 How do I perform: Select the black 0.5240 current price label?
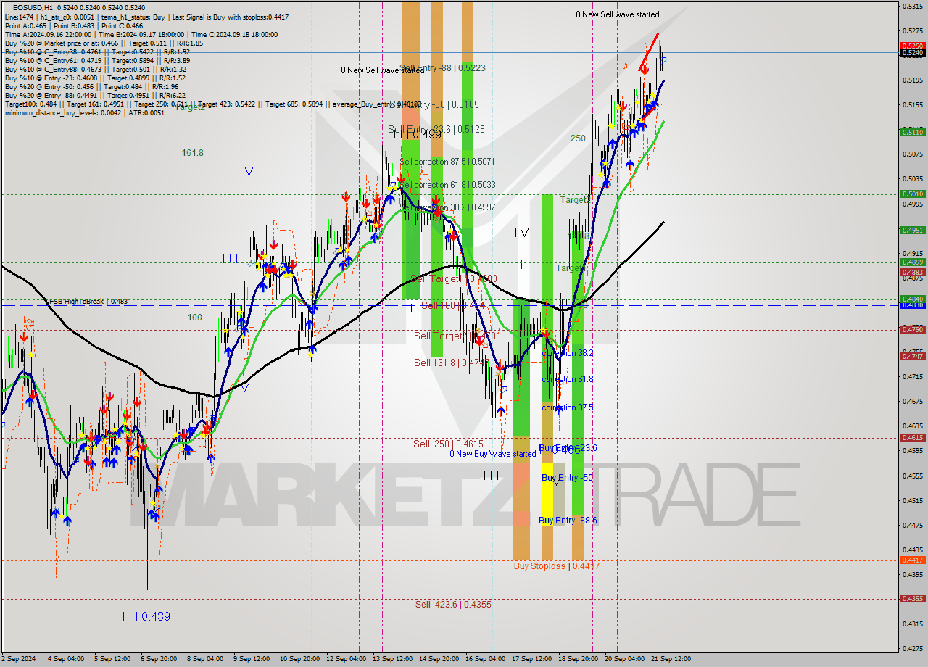click(912, 52)
